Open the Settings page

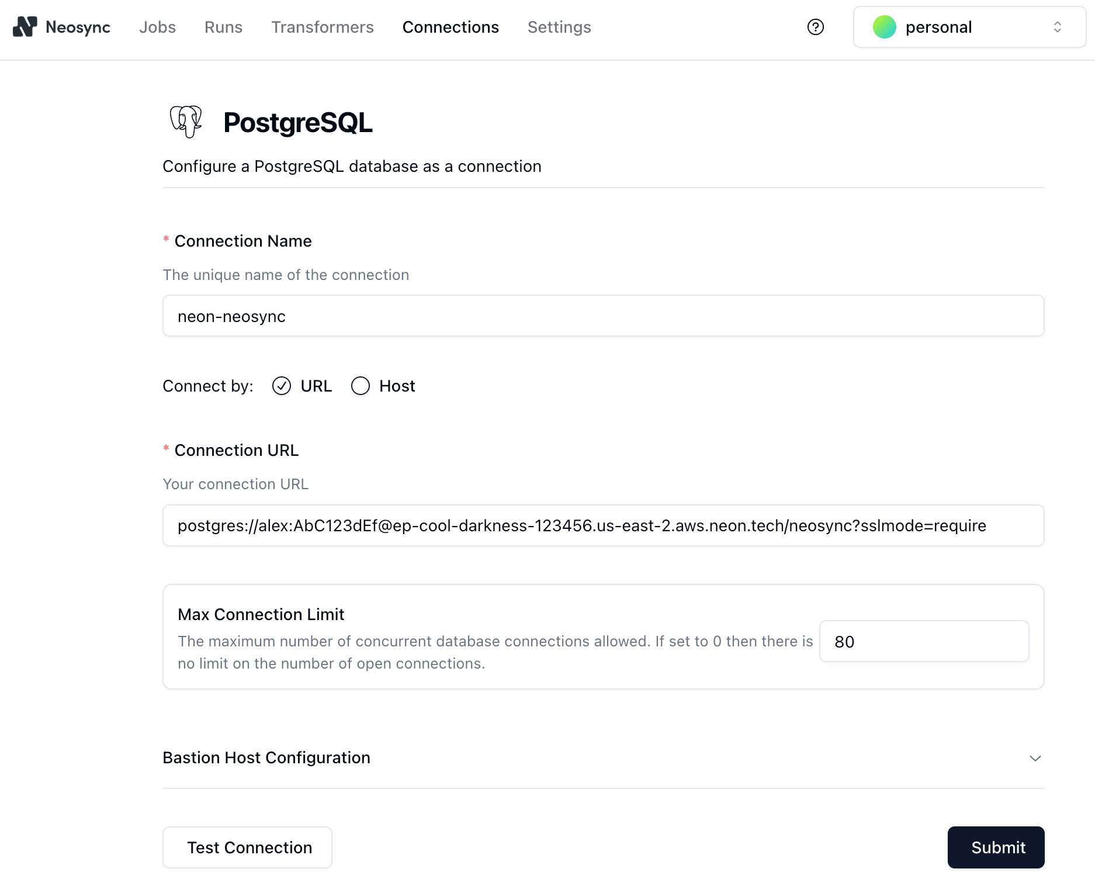point(559,27)
